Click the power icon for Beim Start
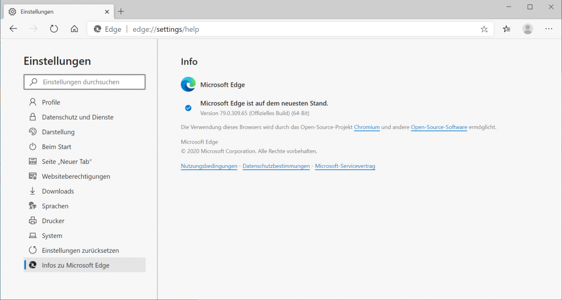 coord(32,146)
